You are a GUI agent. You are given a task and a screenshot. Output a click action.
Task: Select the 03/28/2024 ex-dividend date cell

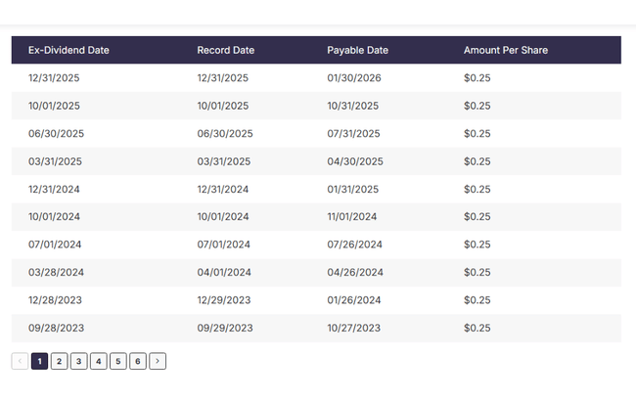coord(56,273)
